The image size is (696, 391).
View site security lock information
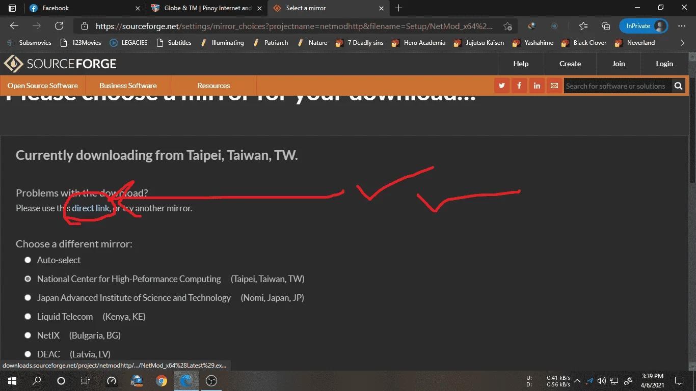tap(85, 26)
